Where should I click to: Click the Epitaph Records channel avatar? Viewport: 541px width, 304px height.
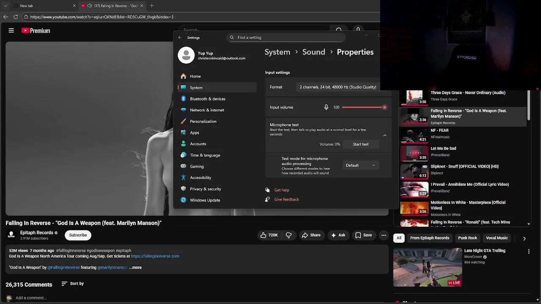tap(11, 235)
